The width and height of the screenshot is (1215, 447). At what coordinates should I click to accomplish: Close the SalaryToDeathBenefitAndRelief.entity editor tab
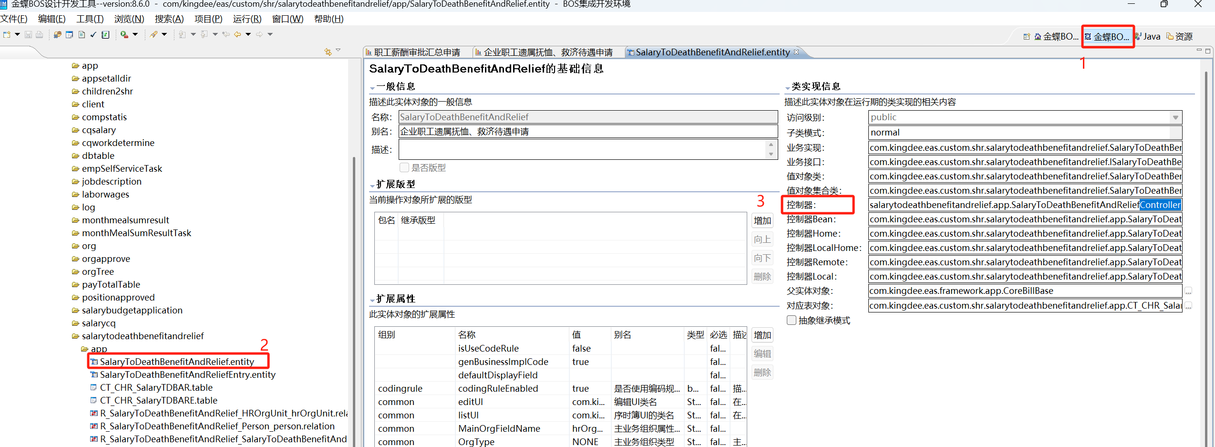point(796,52)
